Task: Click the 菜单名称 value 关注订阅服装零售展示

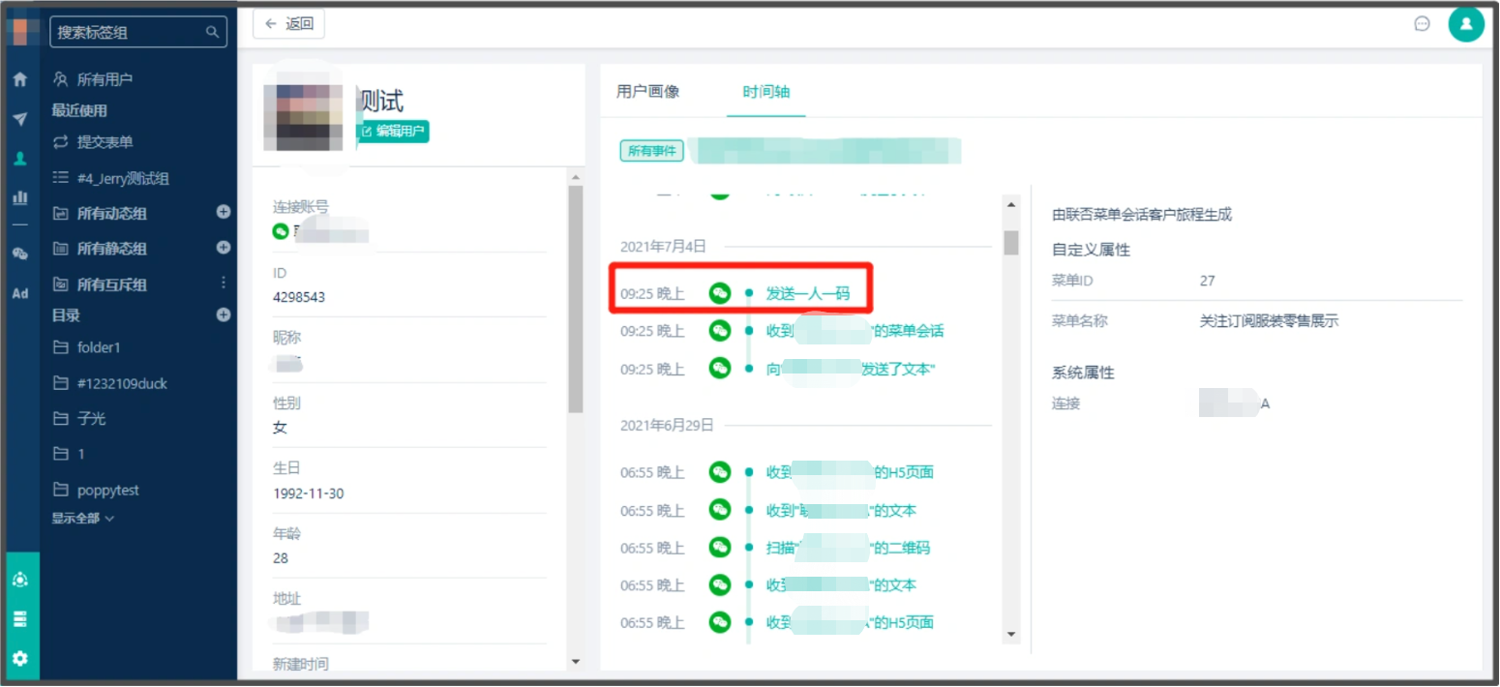Action: pos(1269,321)
